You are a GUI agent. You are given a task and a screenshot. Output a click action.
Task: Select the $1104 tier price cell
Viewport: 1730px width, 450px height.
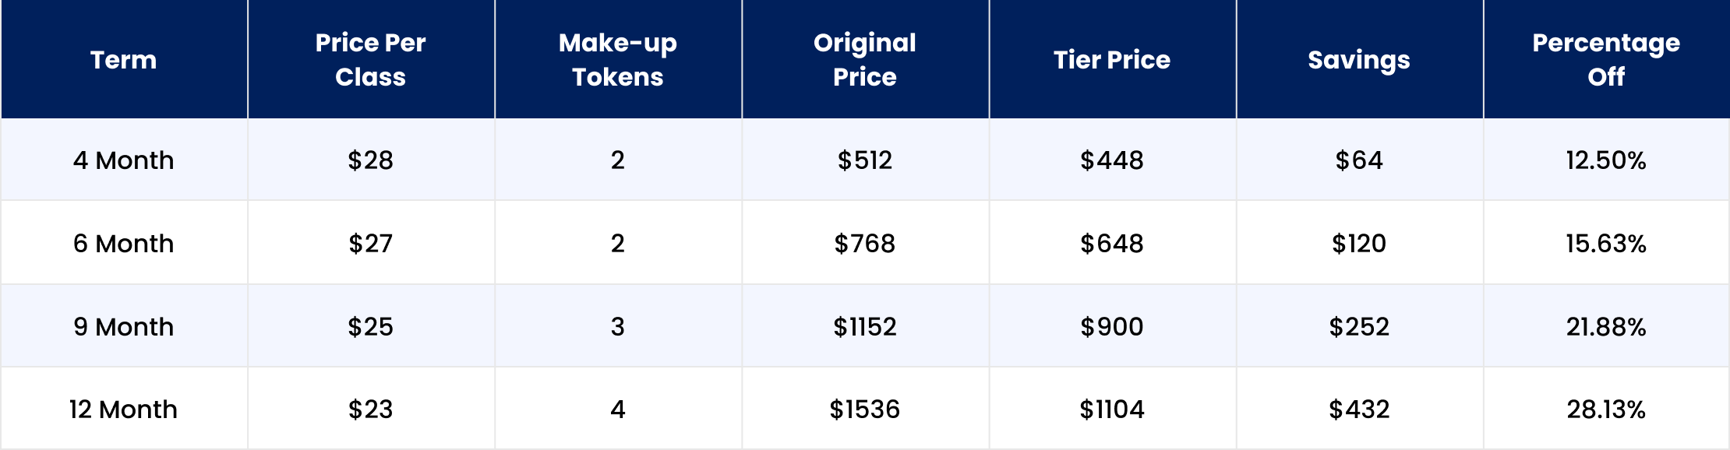point(1112,409)
